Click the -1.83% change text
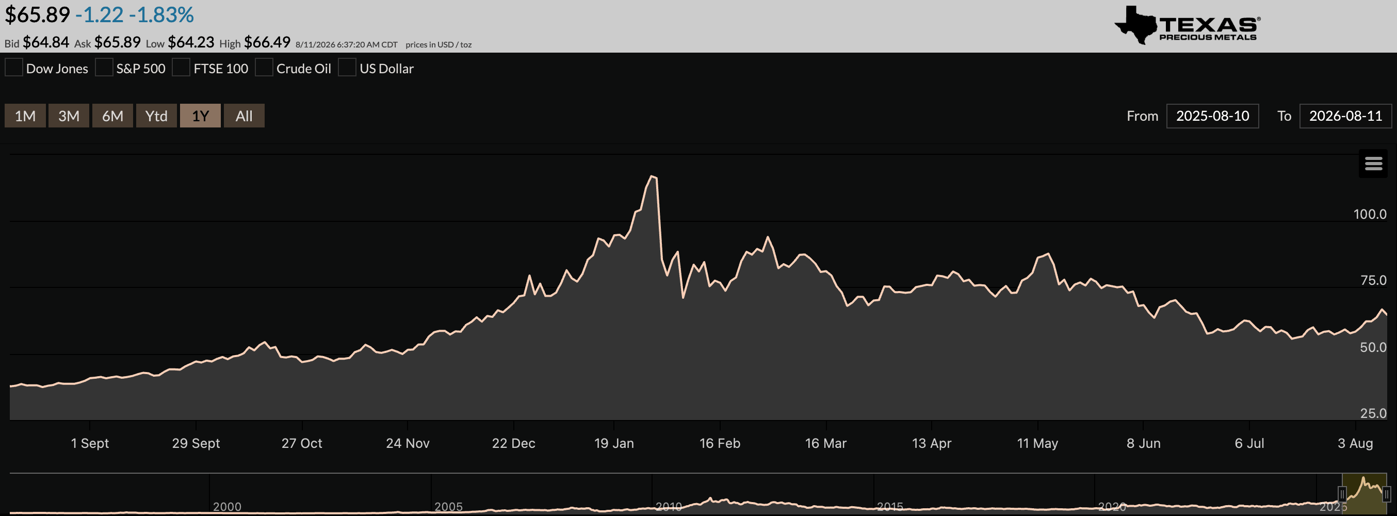This screenshot has height=516, width=1397. [x=161, y=14]
